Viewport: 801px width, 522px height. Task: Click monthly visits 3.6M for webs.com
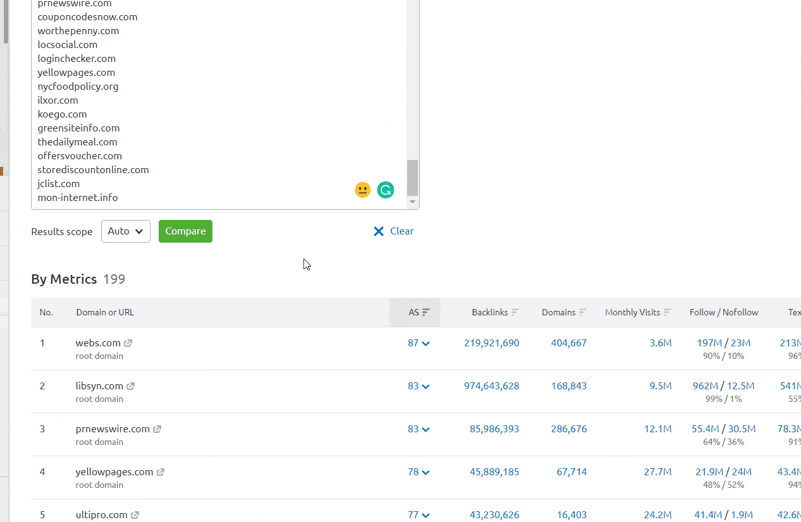(x=661, y=343)
